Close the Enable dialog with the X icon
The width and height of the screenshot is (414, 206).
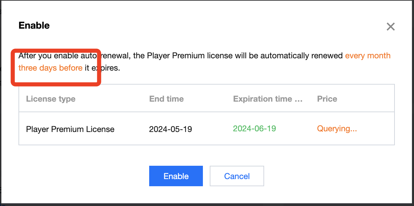(390, 27)
